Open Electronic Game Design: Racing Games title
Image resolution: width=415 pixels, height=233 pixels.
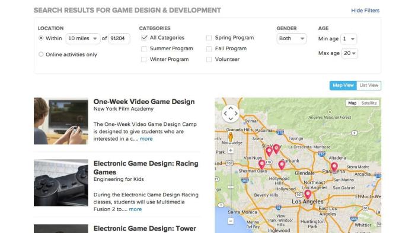point(146,167)
